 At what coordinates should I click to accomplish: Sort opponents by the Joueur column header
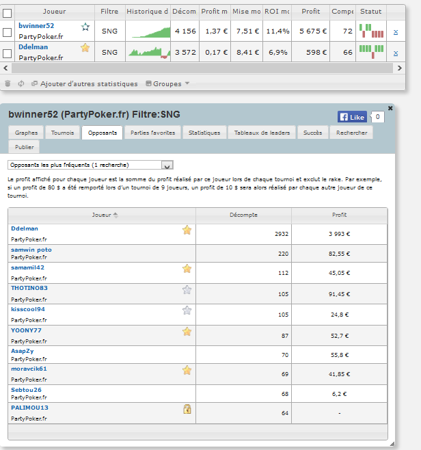(102, 215)
